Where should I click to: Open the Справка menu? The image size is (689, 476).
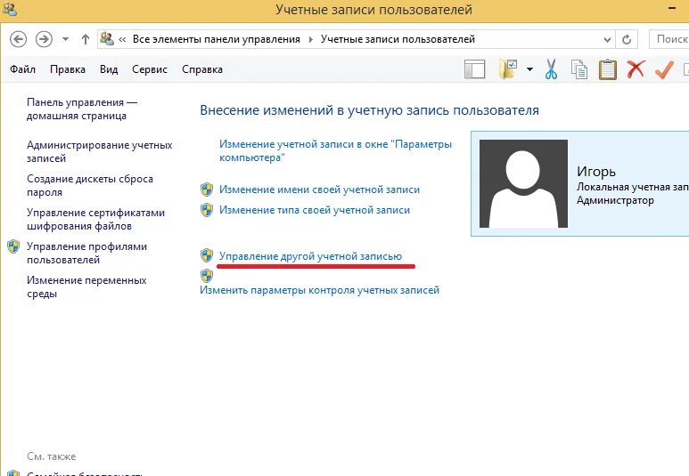[202, 69]
